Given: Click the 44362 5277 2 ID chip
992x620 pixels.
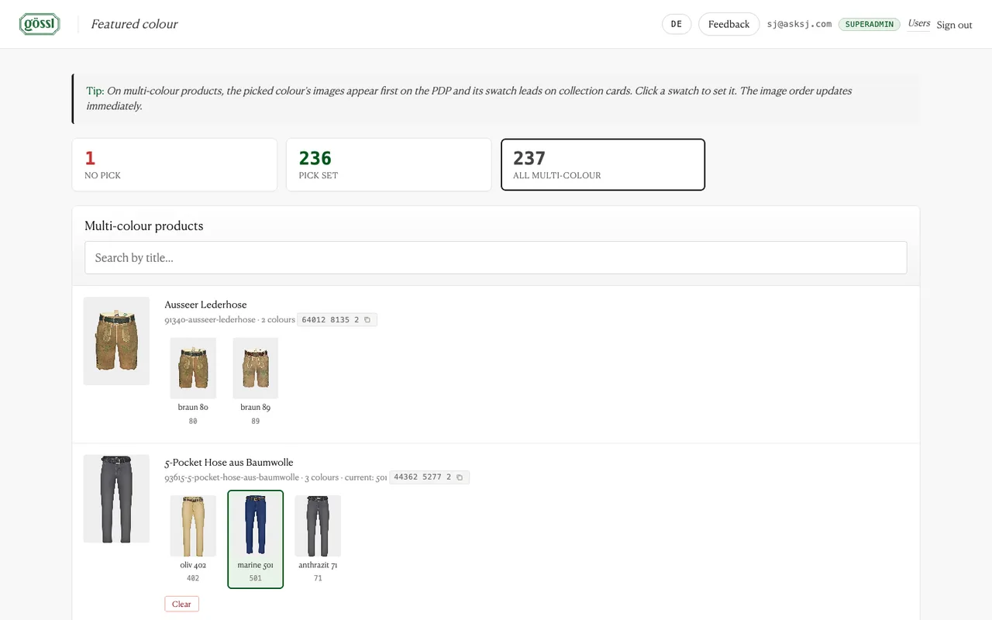Looking at the screenshot, I should pyautogui.click(x=429, y=477).
